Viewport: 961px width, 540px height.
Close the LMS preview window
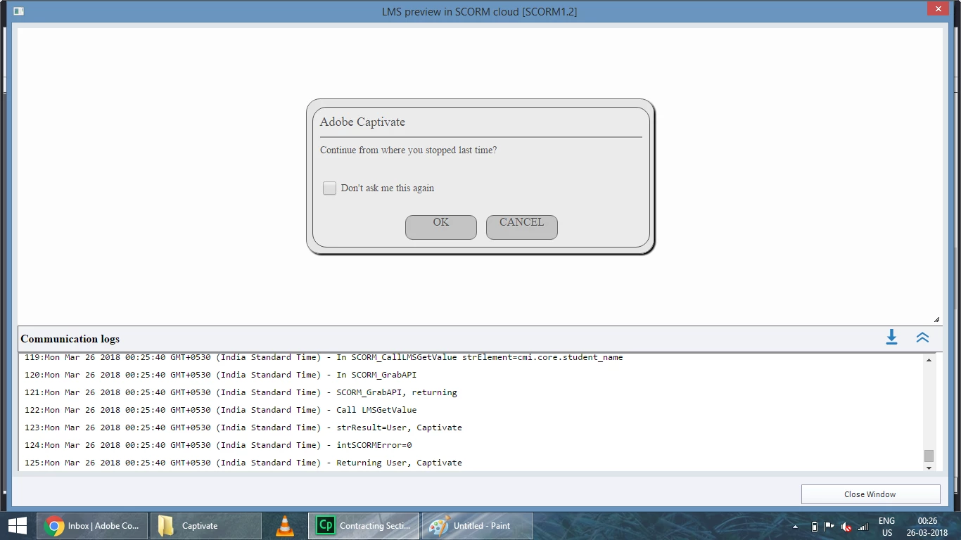coord(937,8)
